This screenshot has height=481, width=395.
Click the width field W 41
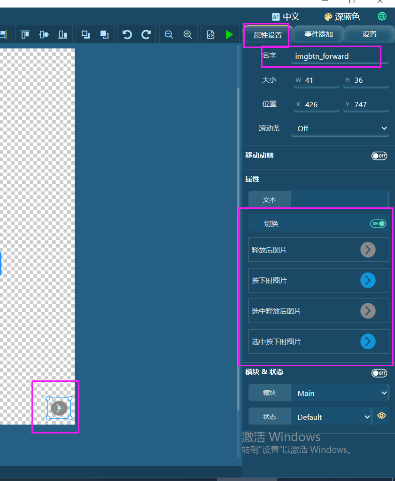pyautogui.click(x=317, y=80)
